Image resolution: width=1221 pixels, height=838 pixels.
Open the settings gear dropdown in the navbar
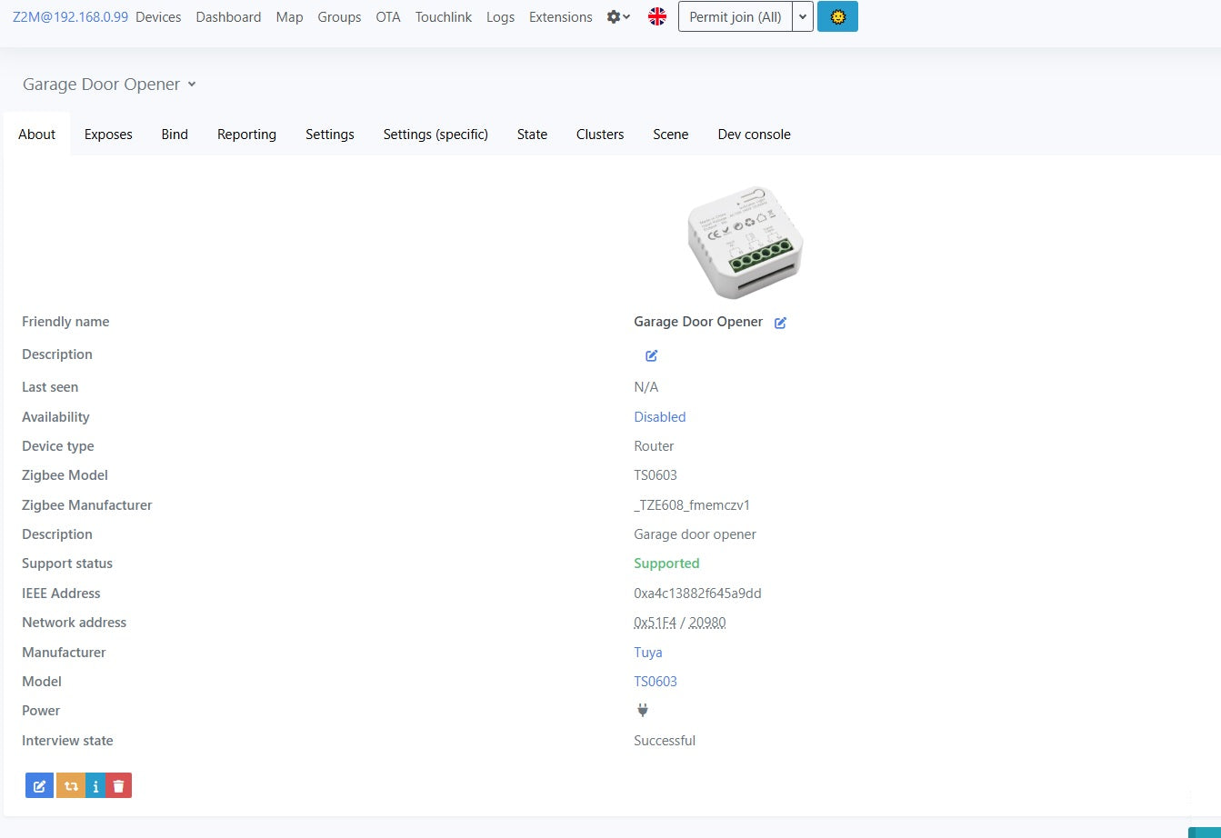[x=616, y=15]
